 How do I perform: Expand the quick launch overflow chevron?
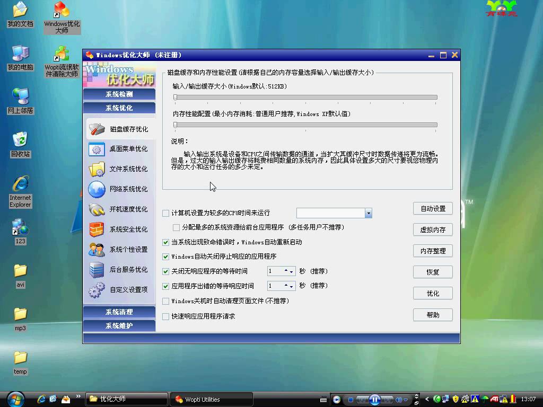click(x=78, y=396)
